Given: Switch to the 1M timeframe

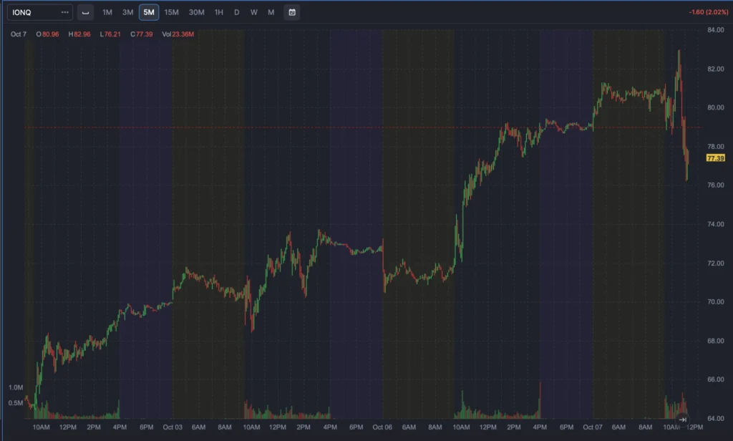Looking at the screenshot, I should tap(107, 12).
